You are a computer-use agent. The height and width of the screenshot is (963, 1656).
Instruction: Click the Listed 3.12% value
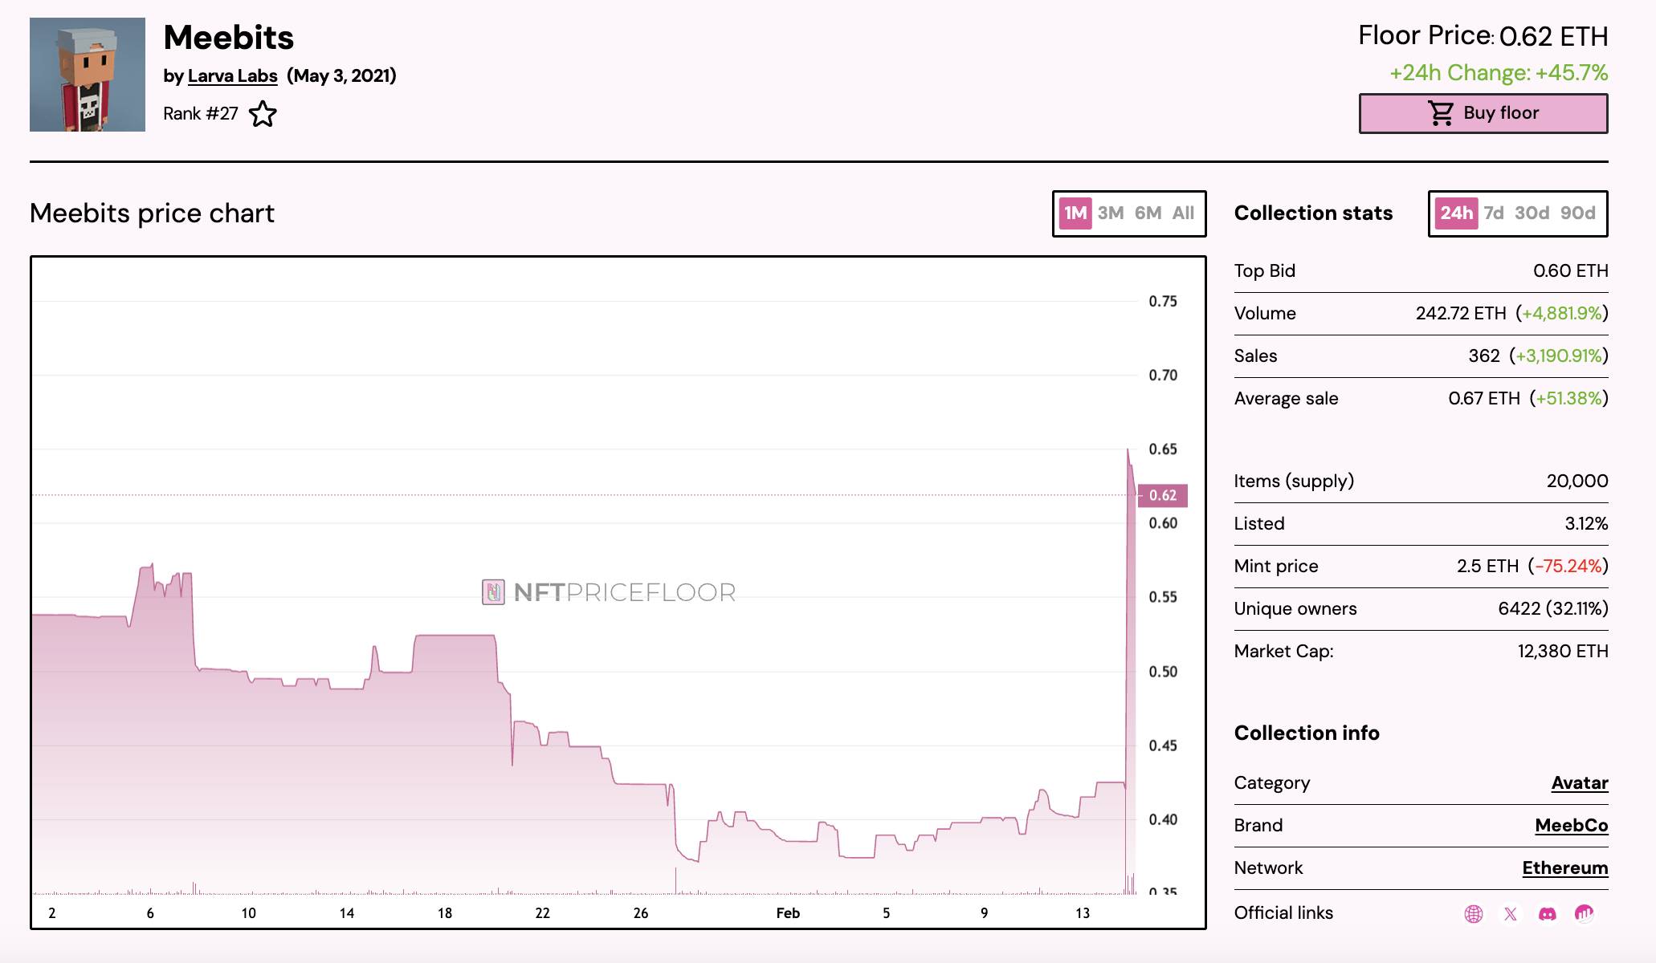click(1586, 524)
